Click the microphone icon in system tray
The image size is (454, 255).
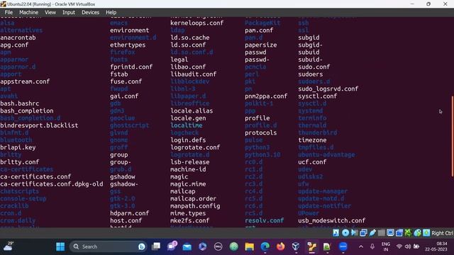coord(372,246)
